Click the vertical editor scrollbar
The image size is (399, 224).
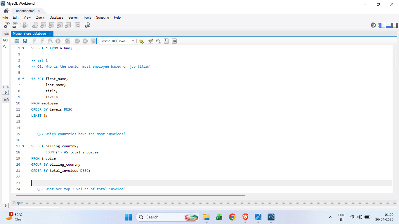(395, 58)
